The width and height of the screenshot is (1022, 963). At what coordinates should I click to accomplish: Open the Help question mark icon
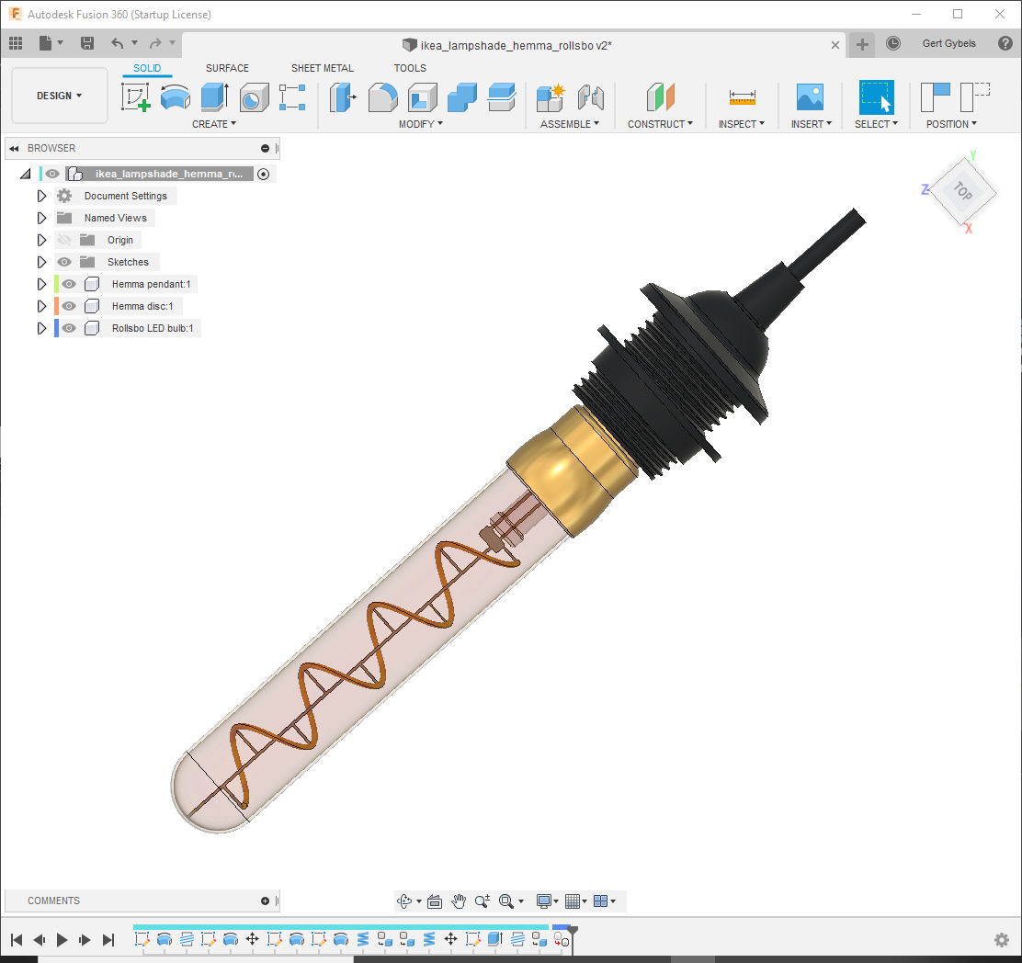click(x=1005, y=43)
